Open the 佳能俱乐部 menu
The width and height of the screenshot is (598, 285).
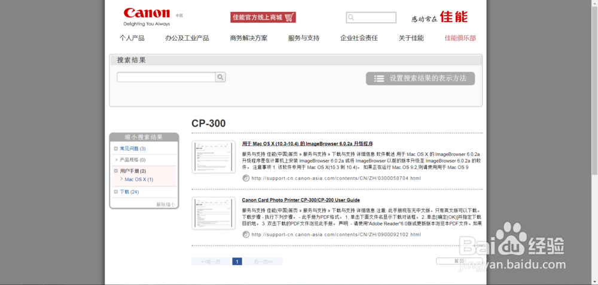point(460,38)
